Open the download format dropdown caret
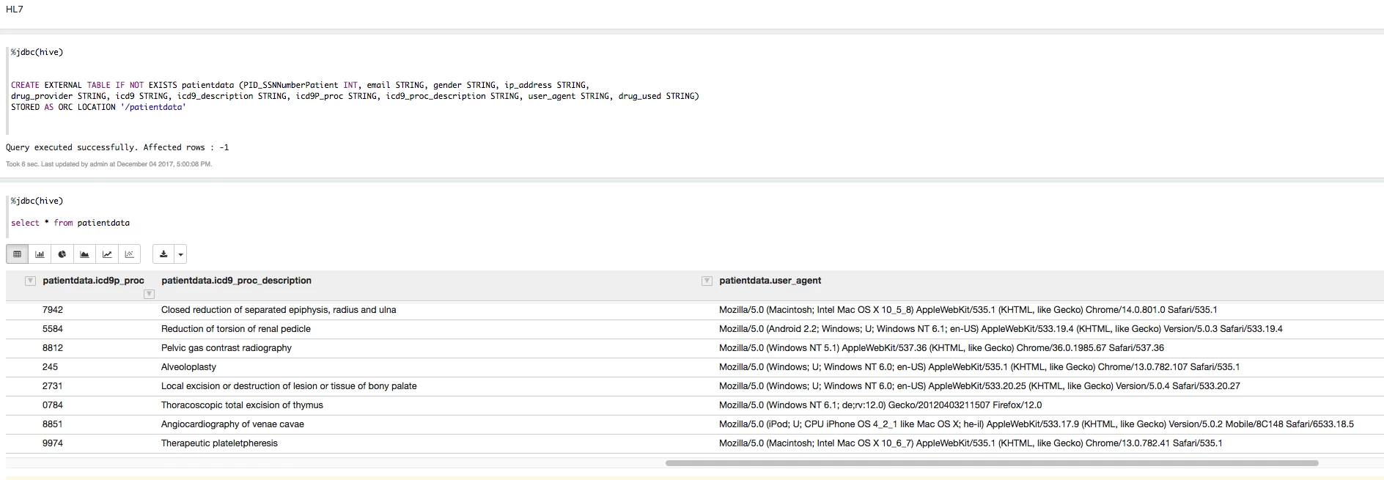 (x=180, y=254)
